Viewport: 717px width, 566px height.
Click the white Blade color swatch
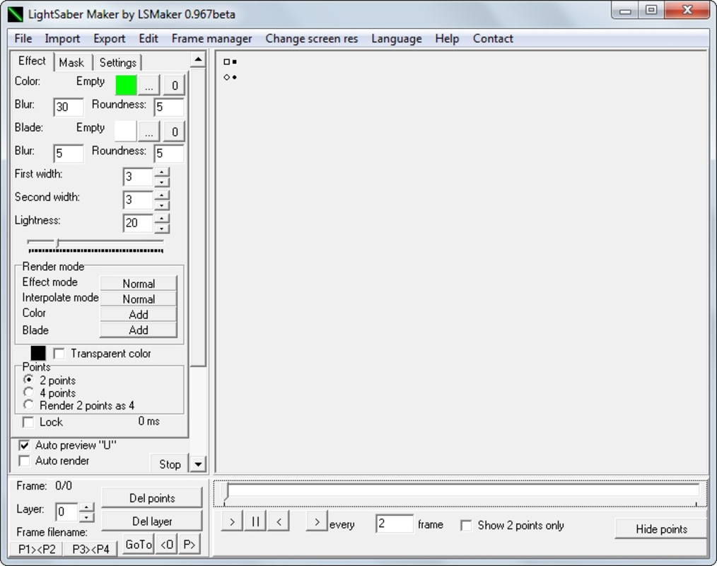click(x=125, y=132)
